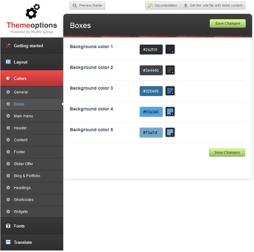This screenshot has height=252, width=254.
Task: Open the Shortcodes color section
Action: click(24, 200)
